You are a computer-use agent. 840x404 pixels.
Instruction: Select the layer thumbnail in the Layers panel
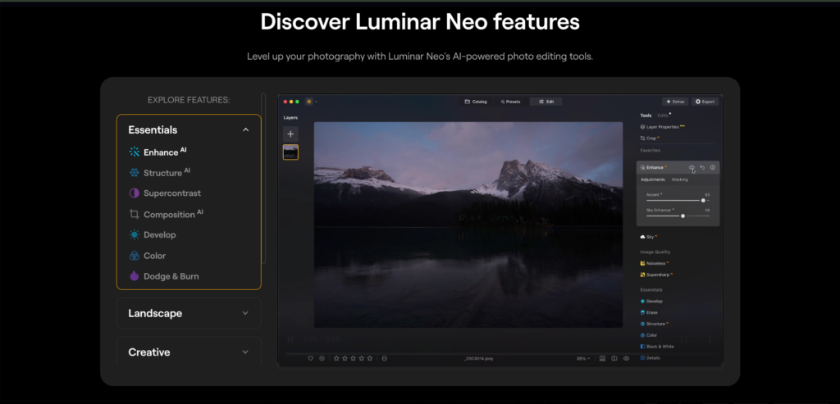point(291,152)
